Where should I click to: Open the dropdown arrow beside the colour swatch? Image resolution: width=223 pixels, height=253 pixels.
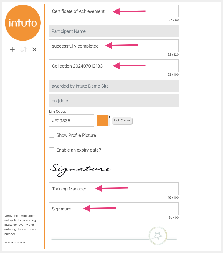click(109, 117)
